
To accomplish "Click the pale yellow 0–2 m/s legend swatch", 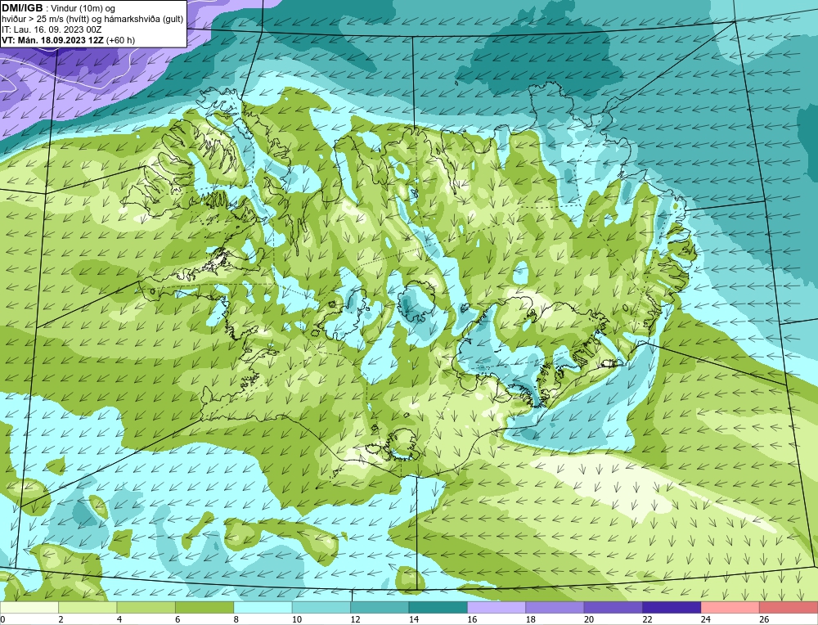I will tap(29, 607).
